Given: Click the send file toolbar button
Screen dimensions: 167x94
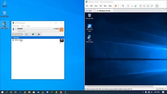Looking at the screenshot, I should (20, 34).
